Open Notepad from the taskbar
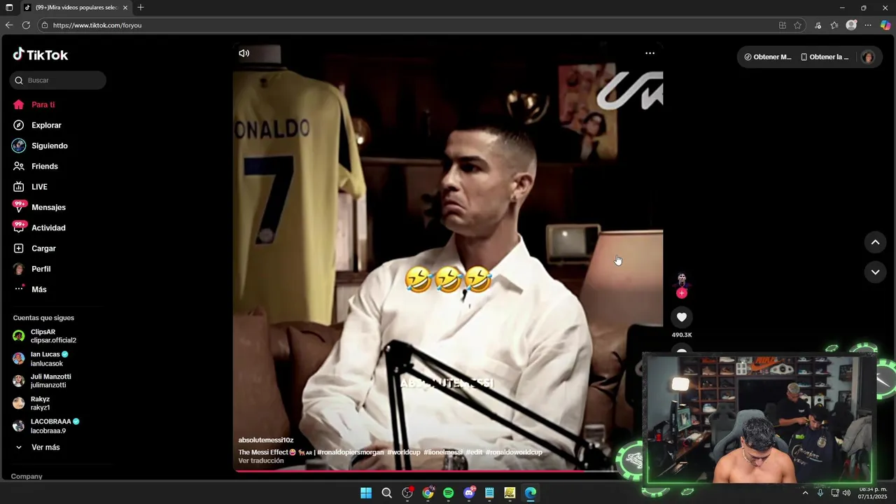The width and height of the screenshot is (896, 504). [x=489, y=493]
